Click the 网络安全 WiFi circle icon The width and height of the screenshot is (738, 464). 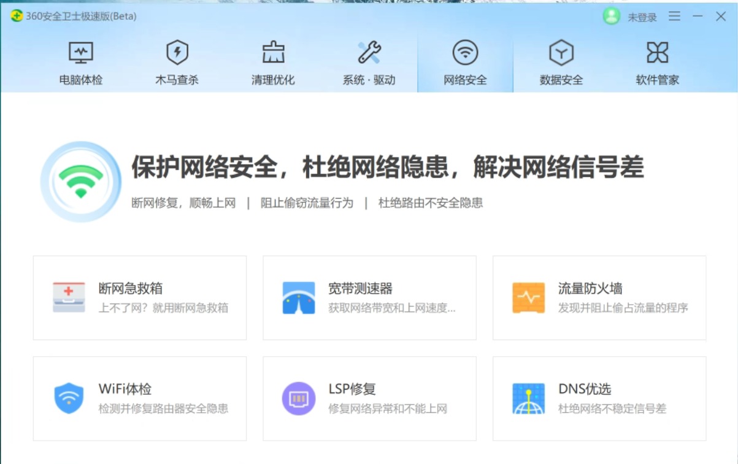(465, 53)
